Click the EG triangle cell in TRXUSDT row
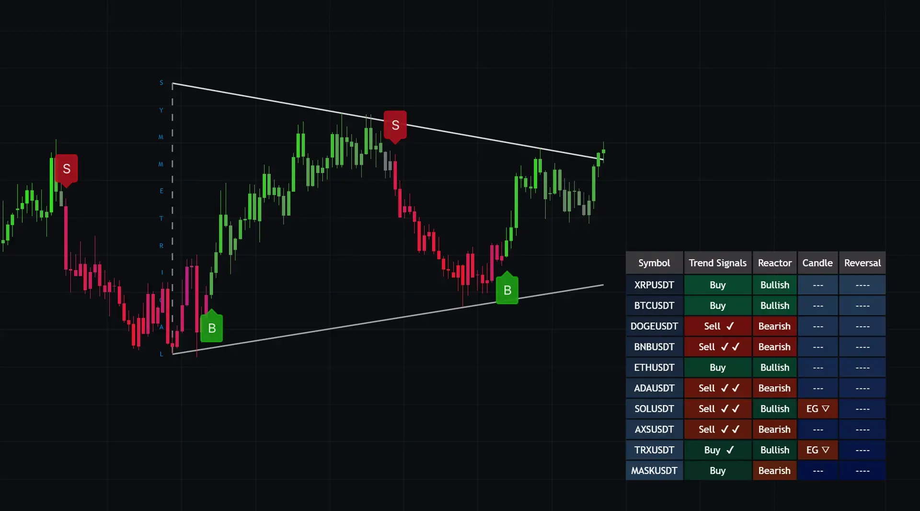Image resolution: width=920 pixels, height=511 pixels. pyautogui.click(x=817, y=450)
